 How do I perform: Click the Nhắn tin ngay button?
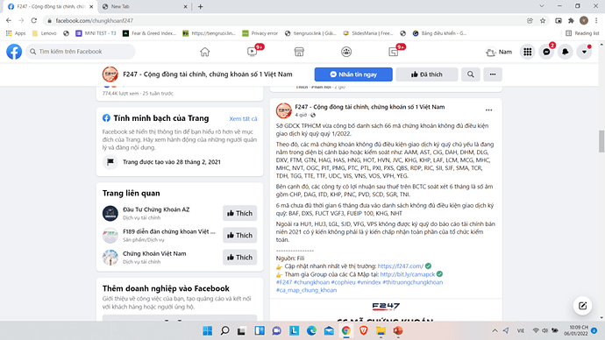(x=353, y=74)
